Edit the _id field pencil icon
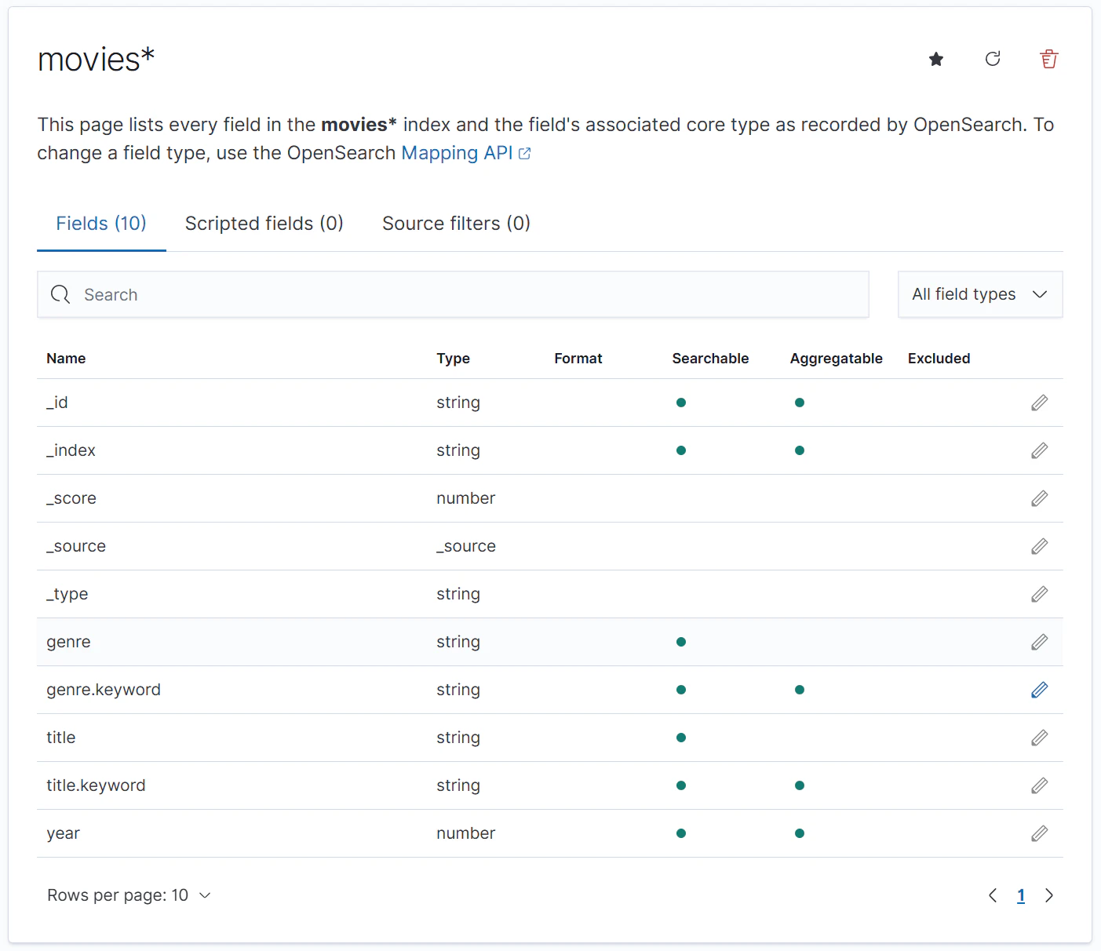Viewport: 1101px width, 951px height. (x=1040, y=403)
